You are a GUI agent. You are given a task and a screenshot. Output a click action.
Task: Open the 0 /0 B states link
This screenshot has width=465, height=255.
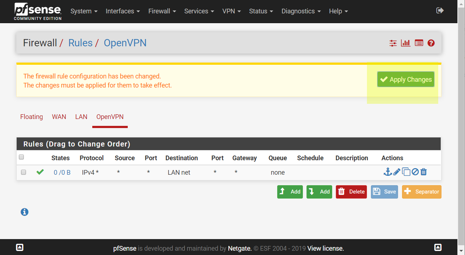click(x=62, y=173)
